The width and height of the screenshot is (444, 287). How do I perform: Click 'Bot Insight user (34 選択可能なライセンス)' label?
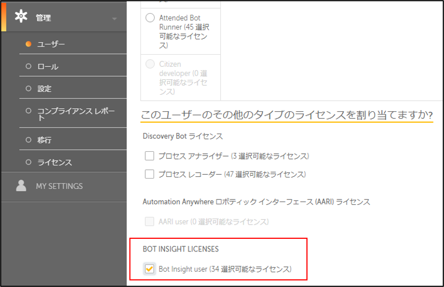coord(225,269)
